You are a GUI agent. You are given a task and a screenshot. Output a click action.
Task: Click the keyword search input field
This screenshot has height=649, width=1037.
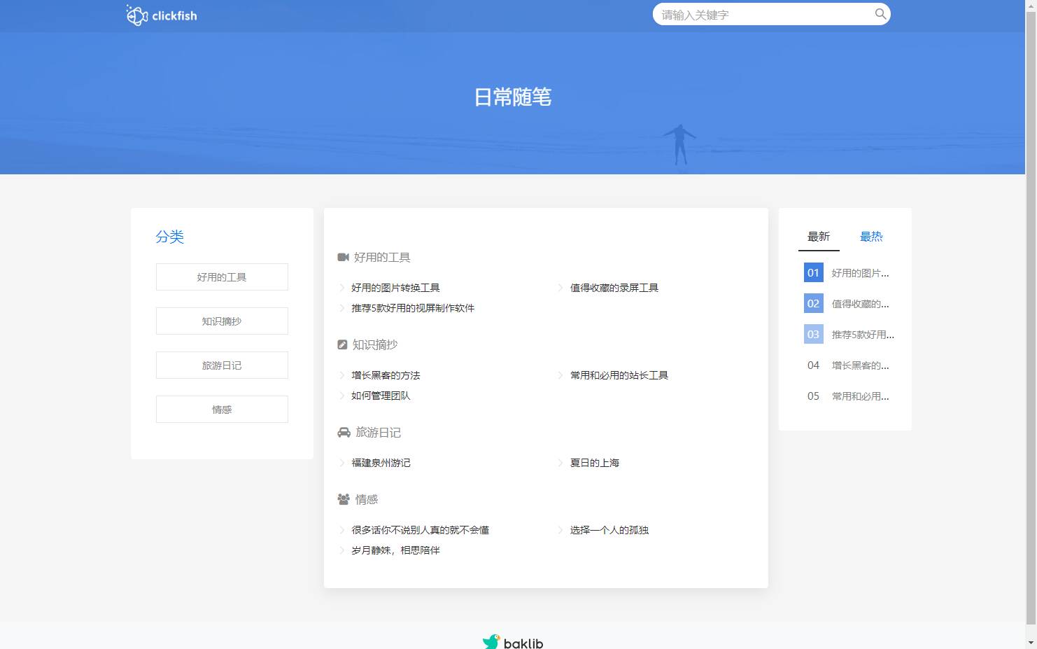point(763,15)
